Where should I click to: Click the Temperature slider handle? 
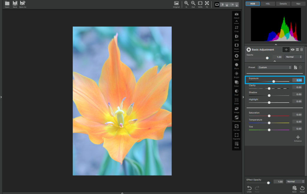tap(269, 123)
